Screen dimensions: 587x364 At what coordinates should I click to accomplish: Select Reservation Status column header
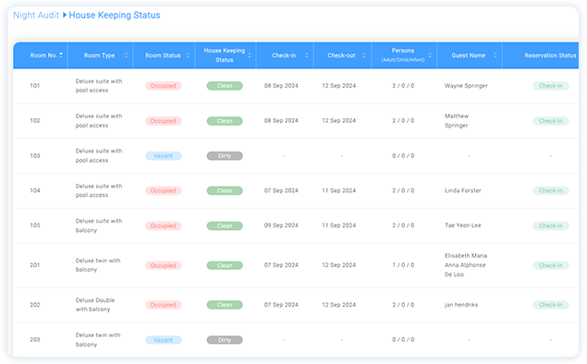[550, 55]
